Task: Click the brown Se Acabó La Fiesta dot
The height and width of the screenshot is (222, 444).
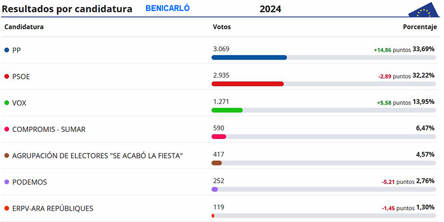Action: (x=7, y=156)
